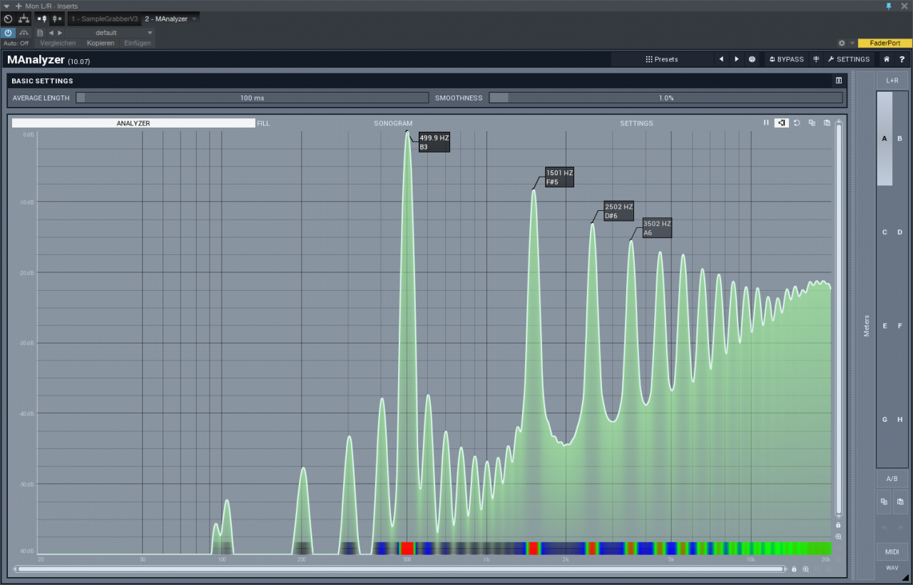
Task: Toggle Auto: Off automation mode
Action: pos(16,43)
